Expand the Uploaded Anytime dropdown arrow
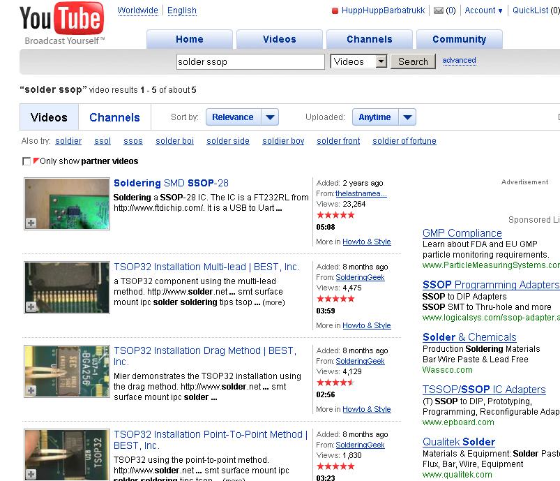 pyautogui.click(x=407, y=117)
